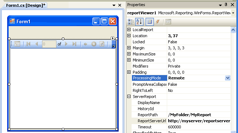This screenshot has width=238, height=133.
Task: Open the Properties window position menu arrow
Action: (x=220, y=5)
